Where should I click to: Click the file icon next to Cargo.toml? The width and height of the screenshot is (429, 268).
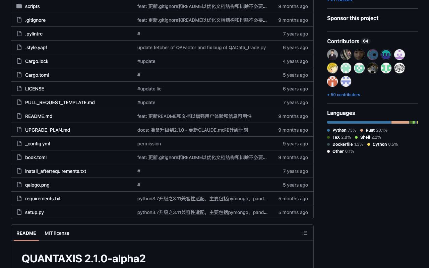tap(19, 75)
